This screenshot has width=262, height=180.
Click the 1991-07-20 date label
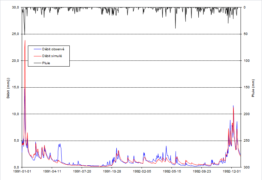[82, 172]
